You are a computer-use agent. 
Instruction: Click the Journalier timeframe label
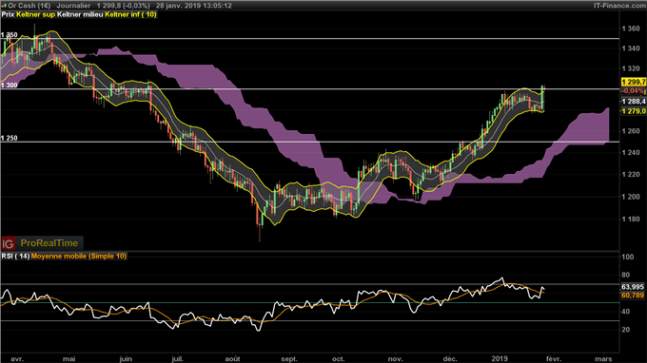[x=73, y=6]
